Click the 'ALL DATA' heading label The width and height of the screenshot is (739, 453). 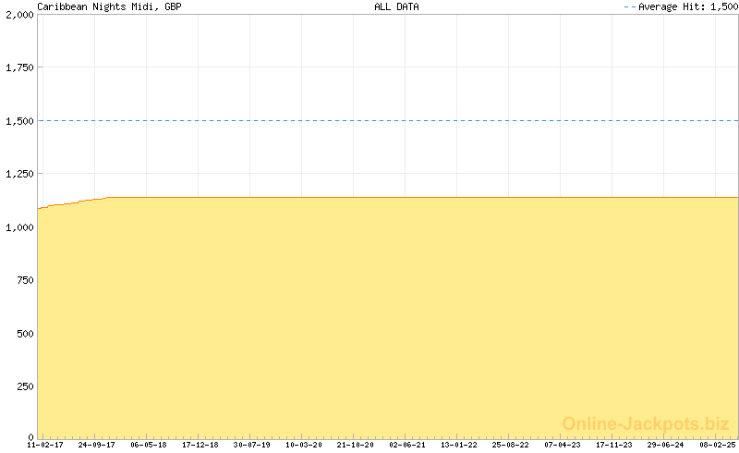click(x=396, y=6)
